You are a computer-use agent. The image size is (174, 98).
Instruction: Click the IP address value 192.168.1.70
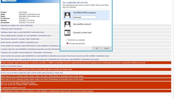[23, 18]
